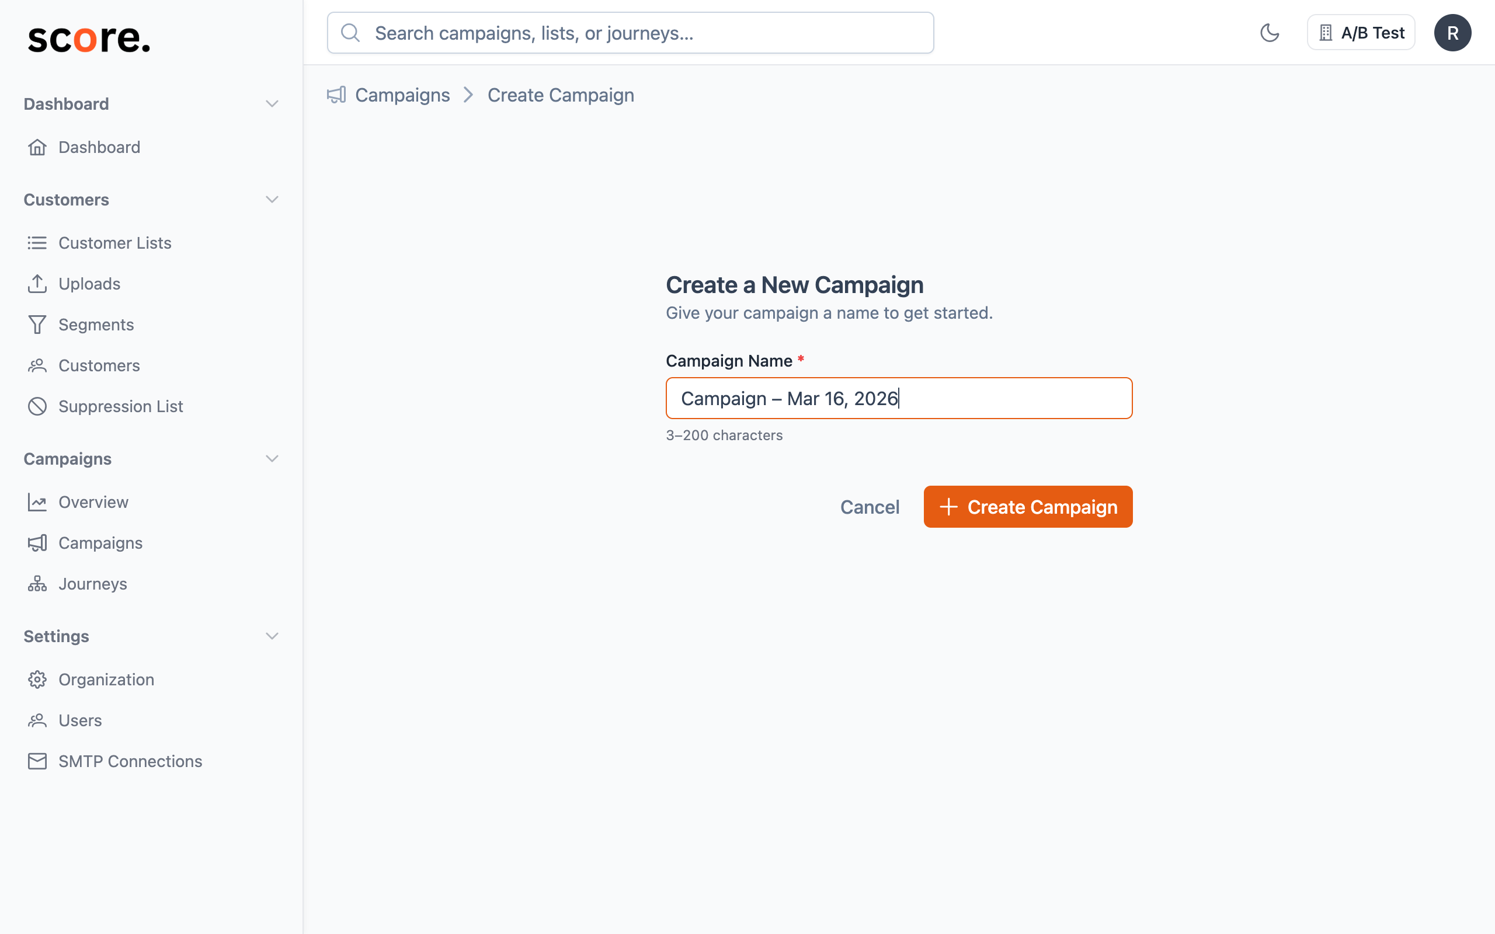The width and height of the screenshot is (1495, 934).
Task: Open the Uploads section via its upload icon
Action: [x=37, y=284]
